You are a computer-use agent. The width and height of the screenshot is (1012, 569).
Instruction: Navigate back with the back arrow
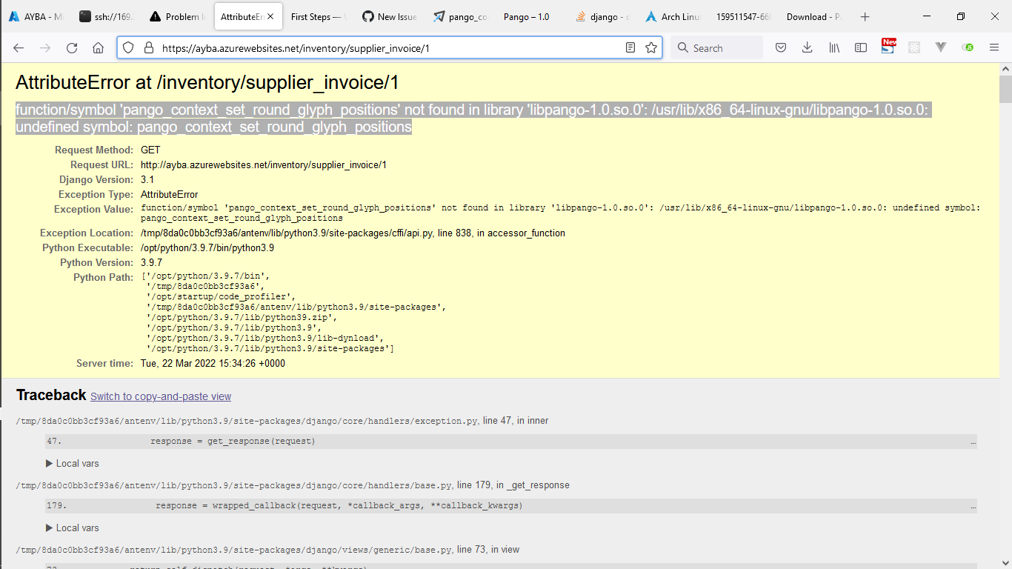tap(18, 47)
